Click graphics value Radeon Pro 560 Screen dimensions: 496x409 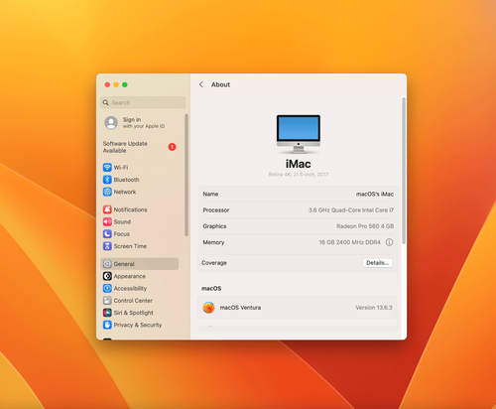click(365, 226)
